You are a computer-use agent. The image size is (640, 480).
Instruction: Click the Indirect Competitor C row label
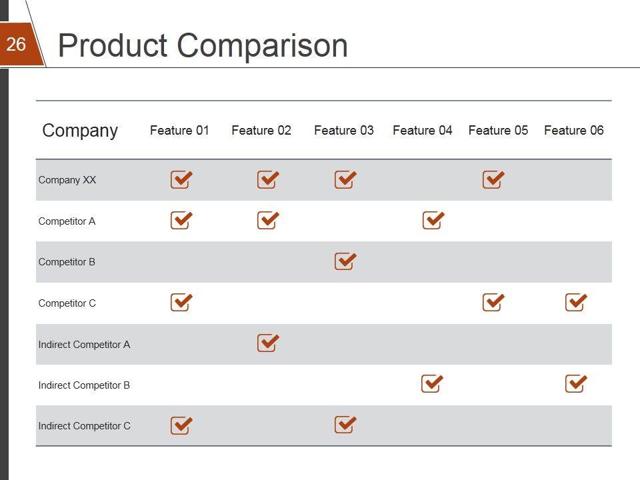point(84,426)
